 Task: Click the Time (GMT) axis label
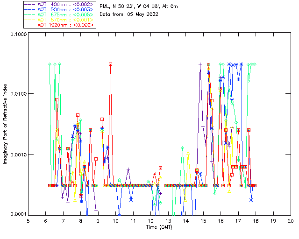pyautogui.click(x=159, y=227)
